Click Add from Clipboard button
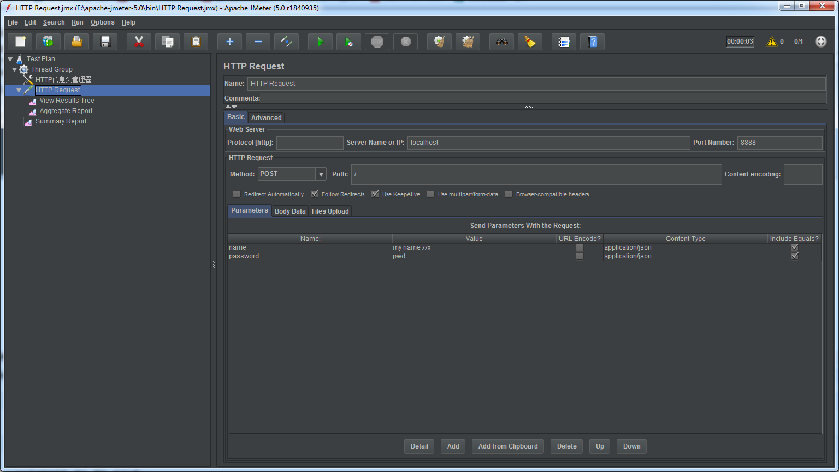Image resolution: width=839 pixels, height=472 pixels. [508, 446]
